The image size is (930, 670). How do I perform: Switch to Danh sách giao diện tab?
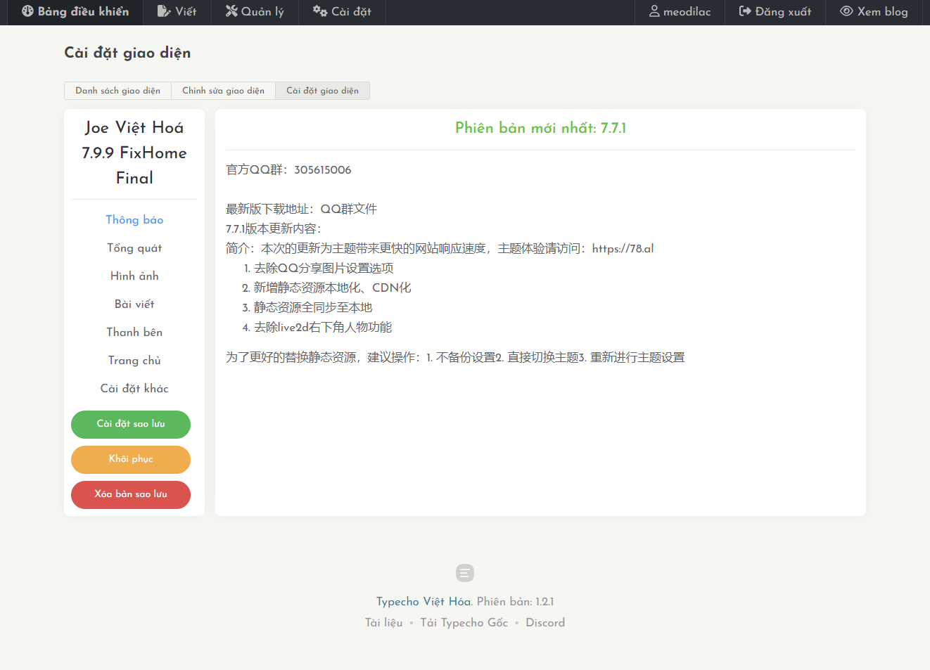point(118,91)
